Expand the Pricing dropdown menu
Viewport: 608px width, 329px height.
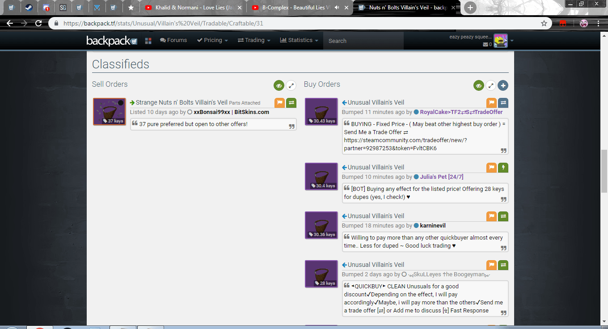[x=212, y=40]
